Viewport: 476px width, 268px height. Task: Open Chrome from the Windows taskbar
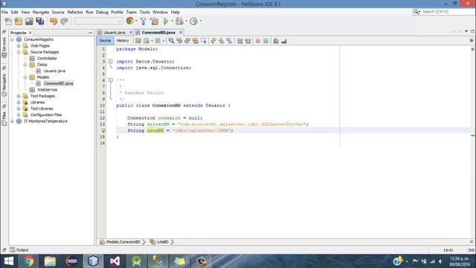(x=29, y=261)
